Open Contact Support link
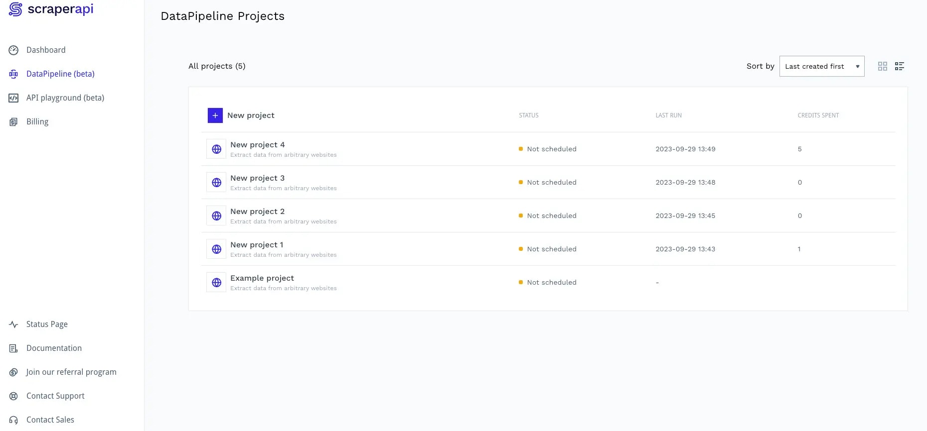927x431 pixels. coord(55,396)
